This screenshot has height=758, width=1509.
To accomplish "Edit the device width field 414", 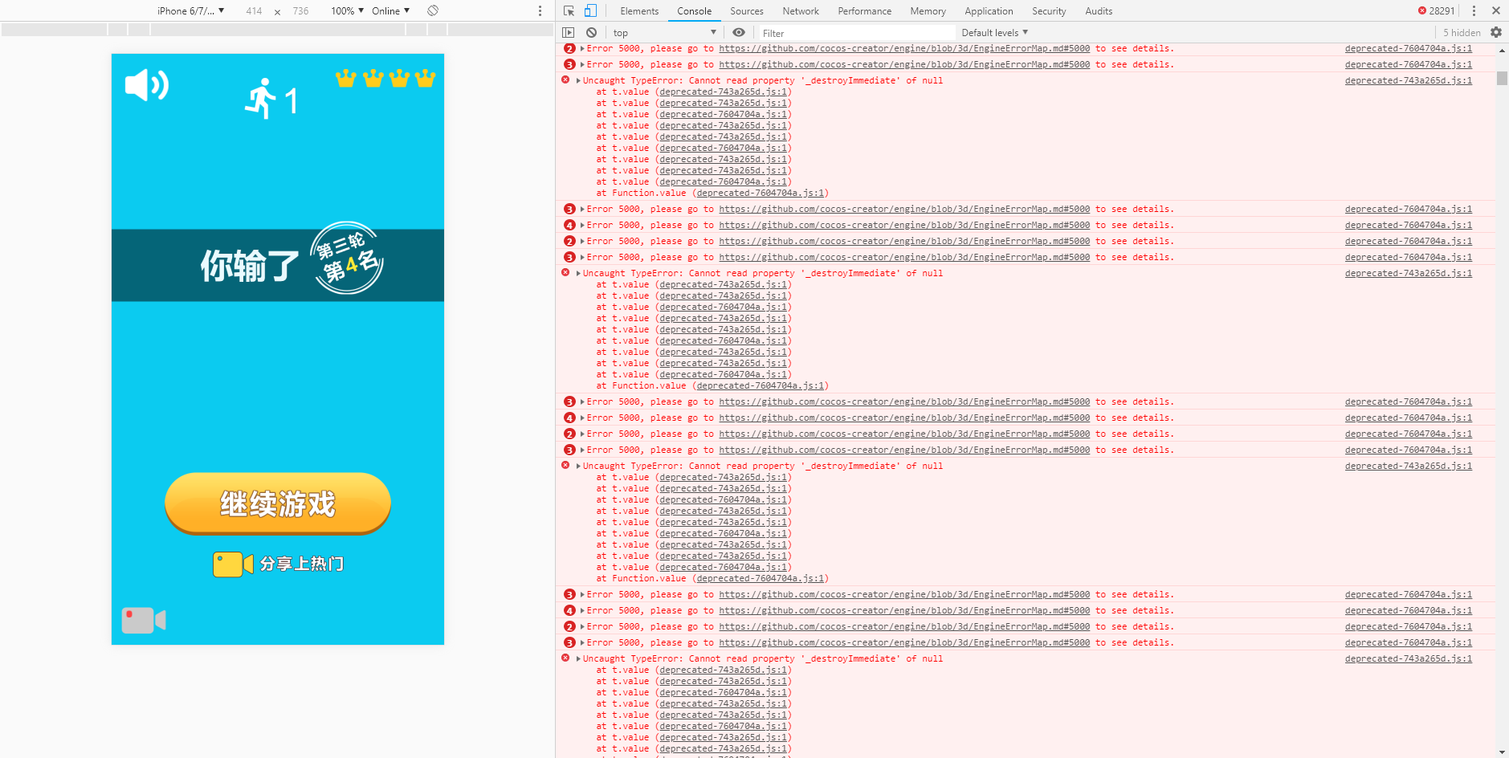I will (x=254, y=10).
